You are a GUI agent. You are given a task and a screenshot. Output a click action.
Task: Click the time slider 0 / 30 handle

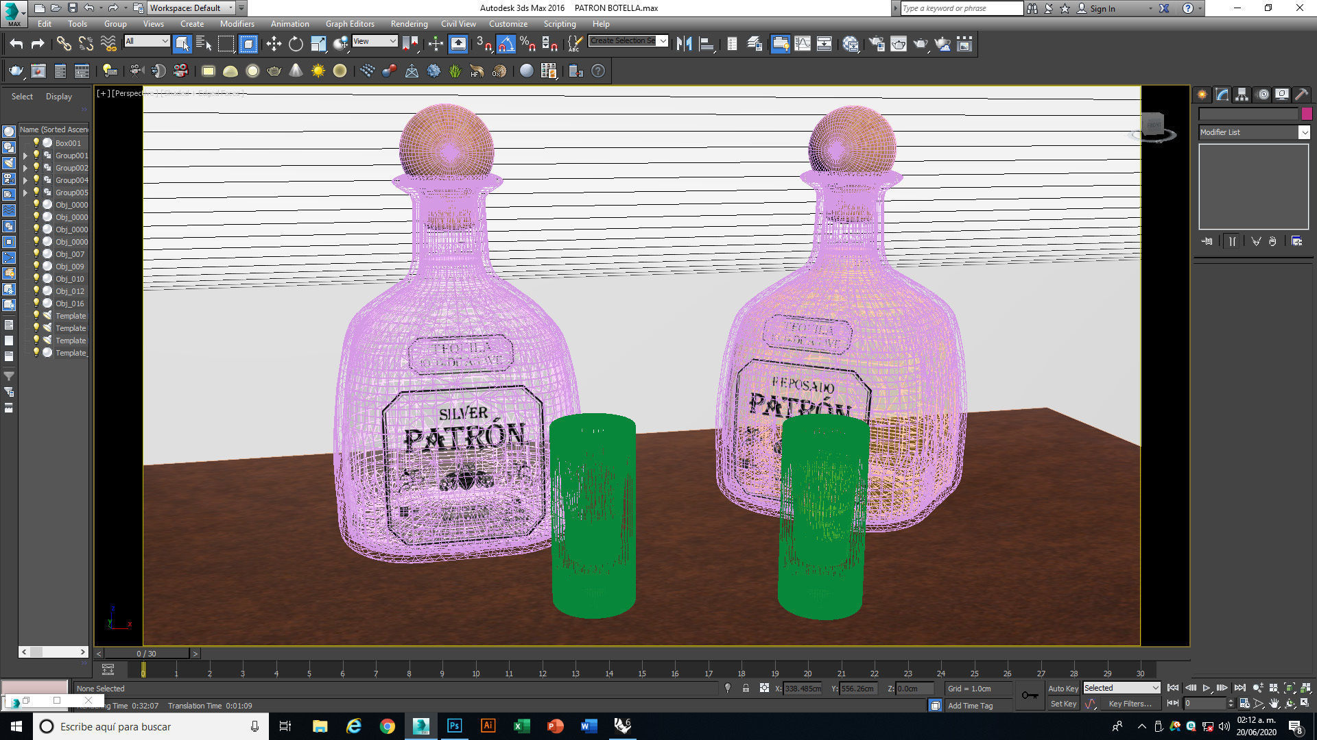coord(146,654)
